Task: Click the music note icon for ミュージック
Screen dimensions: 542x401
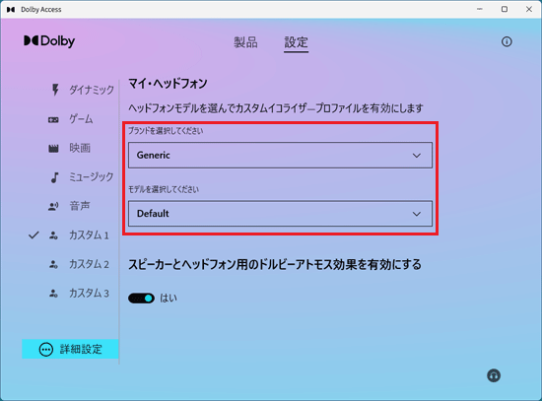Action: (54, 177)
